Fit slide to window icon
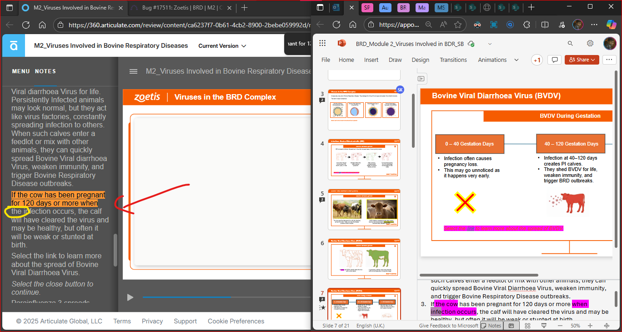This screenshot has height=332, width=622. click(x=607, y=326)
